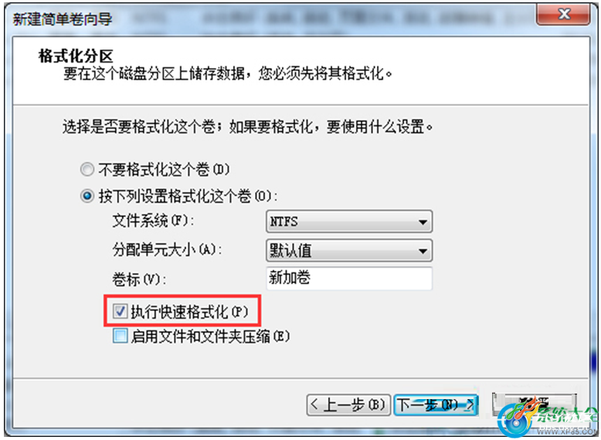Close the 新建简单卷向导 dialog with X
Screen dimensions: 601x440
click(562, 15)
